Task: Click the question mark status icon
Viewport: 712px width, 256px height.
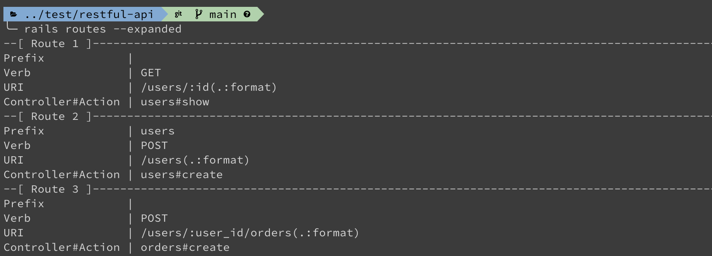Action: 247,14
